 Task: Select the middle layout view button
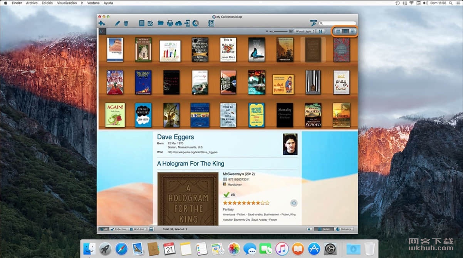(x=345, y=31)
